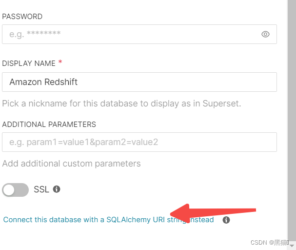Click the 'Pick a nickname' helper text
This screenshot has width=296, height=250.
coord(121,104)
